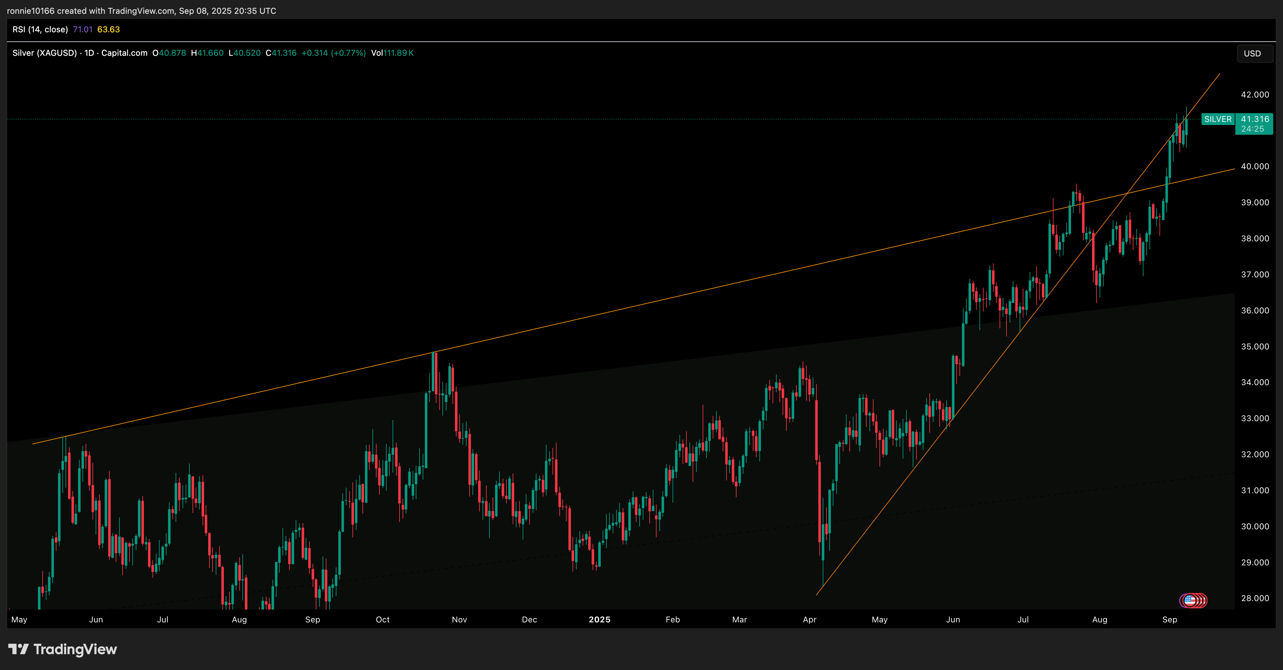The height and width of the screenshot is (670, 1283).
Task: Click the green SILVER price line label
Action: coord(1217,119)
